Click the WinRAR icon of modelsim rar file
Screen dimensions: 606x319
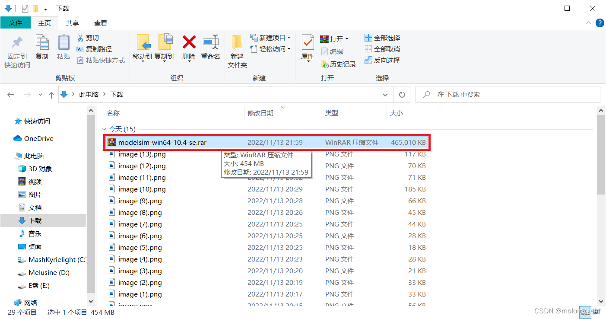112,142
